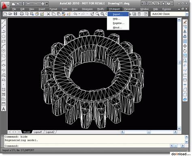Select the Table tool in Draw toolbar
The height and width of the screenshot is (156, 192).
click(x=4, y=104)
